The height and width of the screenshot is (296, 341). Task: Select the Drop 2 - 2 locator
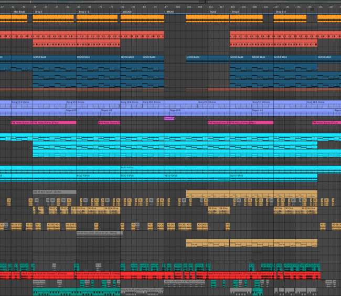click(x=281, y=11)
